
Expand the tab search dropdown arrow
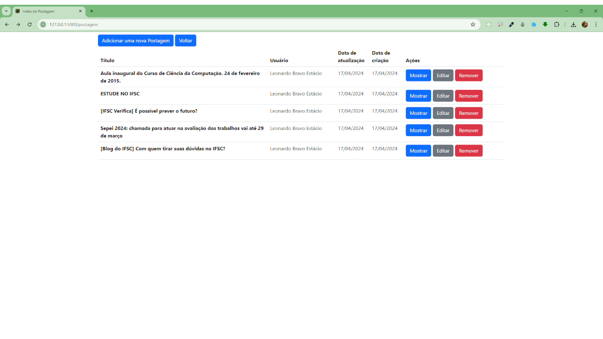click(x=6, y=11)
